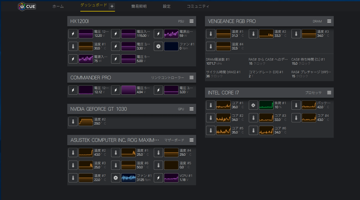Click HX1200I 75 W power input icon
Image resolution: width=360 pixels, height=200 pixels.
pos(73,59)
